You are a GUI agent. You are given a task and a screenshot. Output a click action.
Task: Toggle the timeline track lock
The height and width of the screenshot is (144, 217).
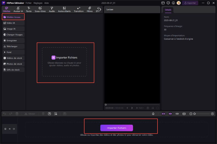coord(5,129)
